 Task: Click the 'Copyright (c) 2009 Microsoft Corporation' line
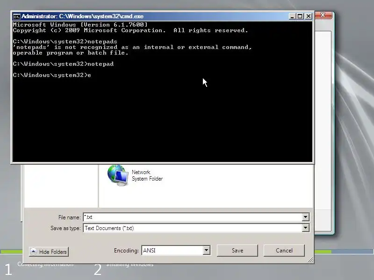130,30
